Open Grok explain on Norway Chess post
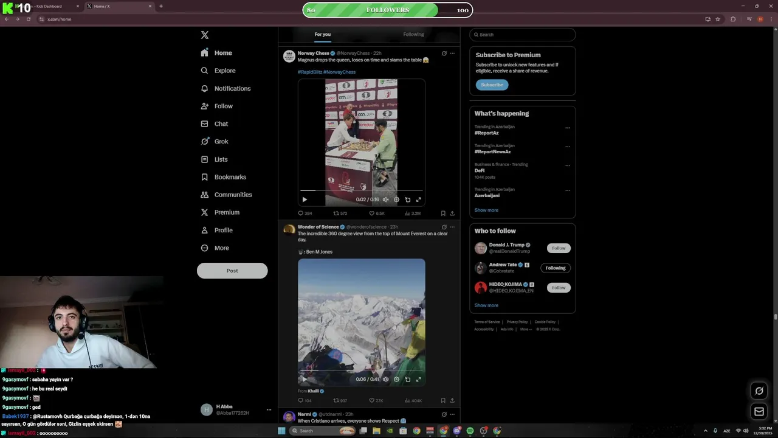 click(x=444, y=54)
